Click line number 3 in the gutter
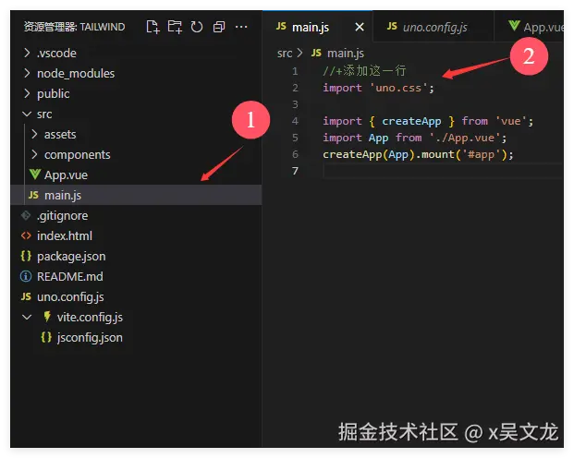Image resolution: width=574 pixels, height=458 pixels. point(295,104)
